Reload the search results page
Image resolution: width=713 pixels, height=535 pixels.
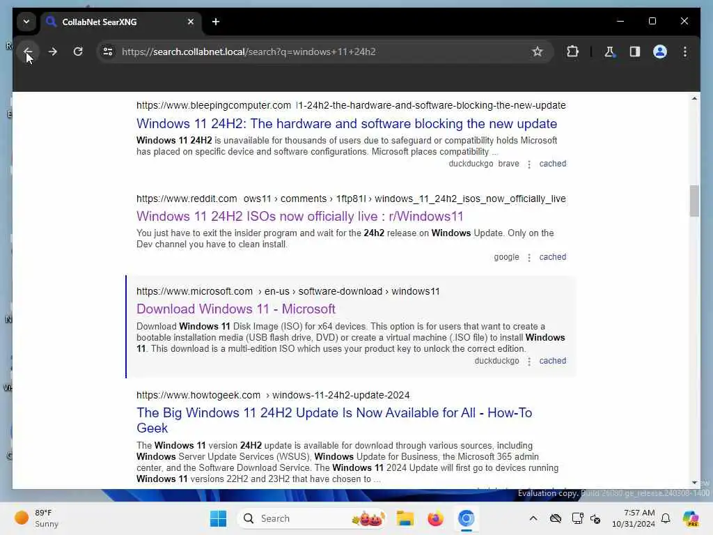pos(78,52)
